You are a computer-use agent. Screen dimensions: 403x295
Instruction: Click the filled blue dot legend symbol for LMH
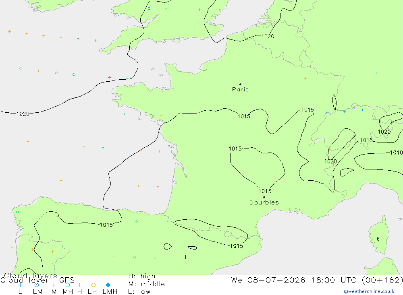pos(108,285)
